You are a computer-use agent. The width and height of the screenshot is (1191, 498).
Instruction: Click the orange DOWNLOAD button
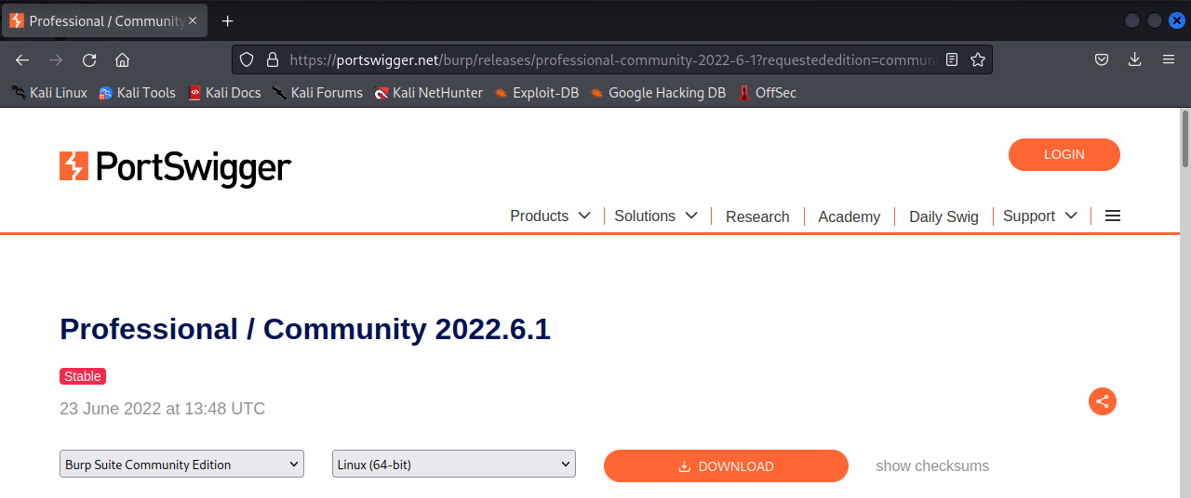pos(726,466)
